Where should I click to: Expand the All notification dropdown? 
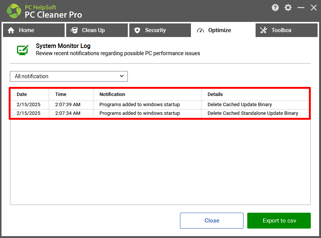tap(69, 76)
